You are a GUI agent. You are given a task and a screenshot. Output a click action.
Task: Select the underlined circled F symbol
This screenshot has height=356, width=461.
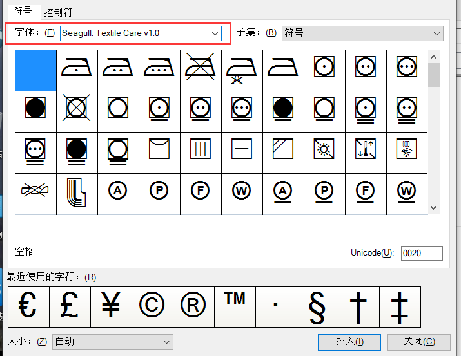[366, 194]
